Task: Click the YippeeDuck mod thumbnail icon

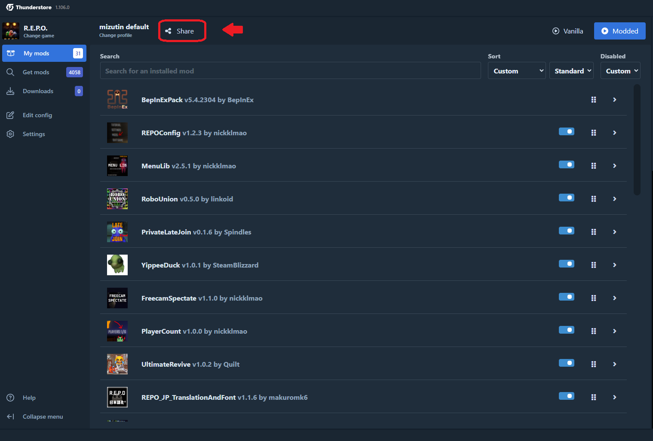Action: [117, 265]
